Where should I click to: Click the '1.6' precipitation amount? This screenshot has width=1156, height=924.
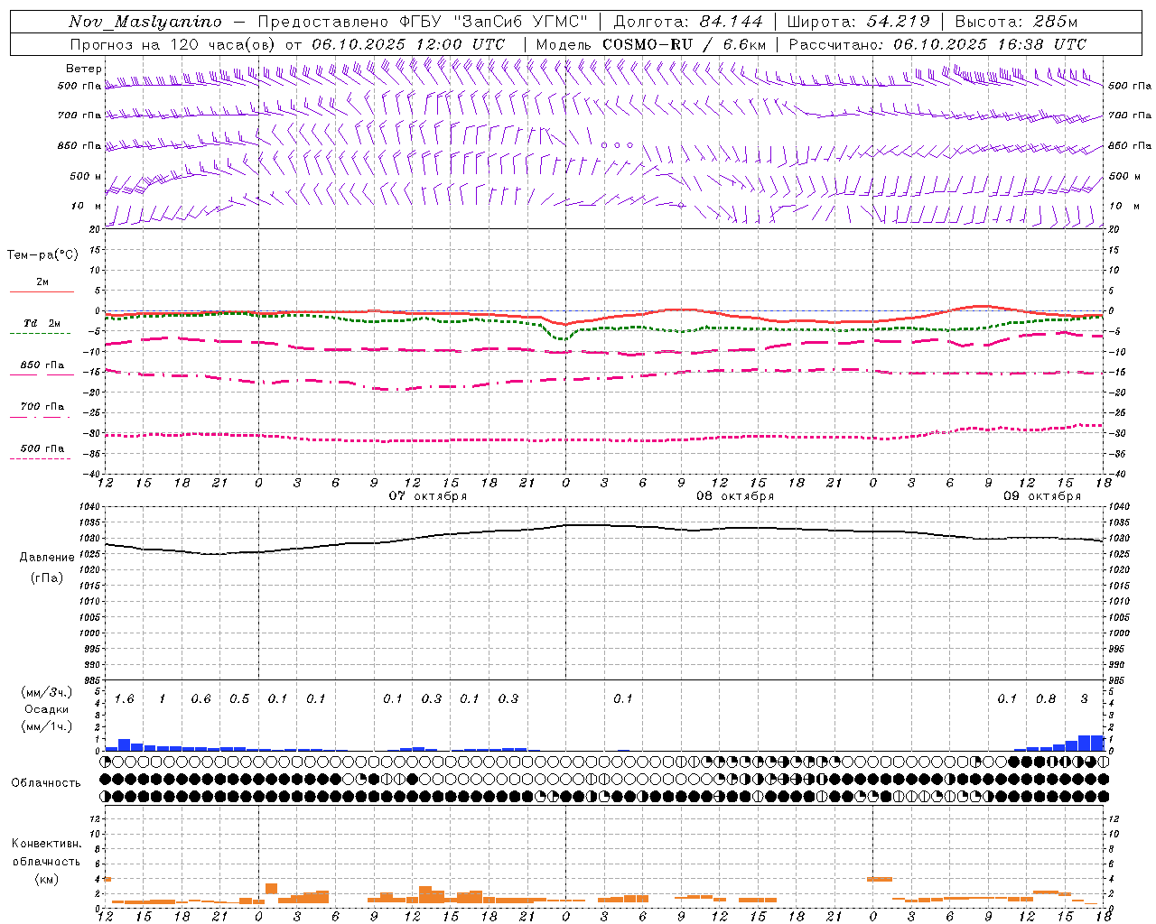[125, 699]
